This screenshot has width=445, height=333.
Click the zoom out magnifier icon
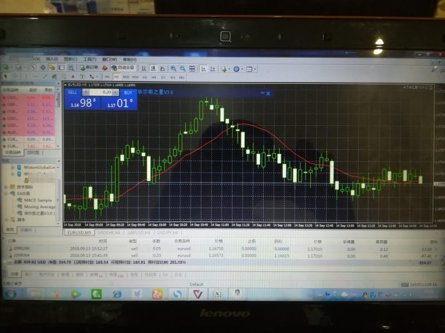pyautogui.click(x=182, y=68)
